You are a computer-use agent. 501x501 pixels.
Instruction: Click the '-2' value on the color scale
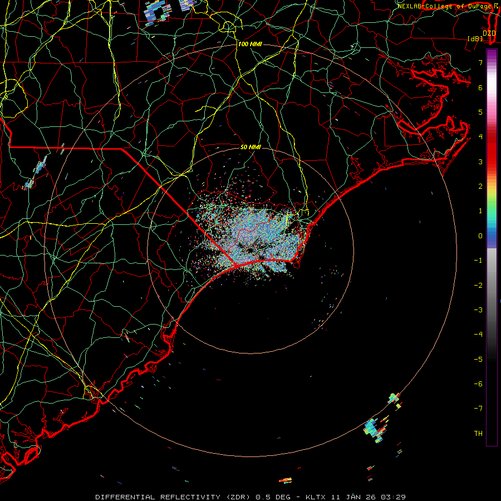click(x=478, y=285)
